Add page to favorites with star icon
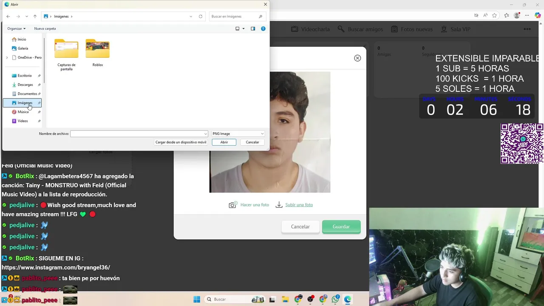Screen dimensions: 544x306 [494, 15]
